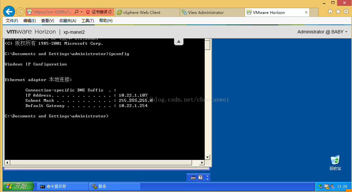Image resolution: width=352 pixels, height=192 pixels.
Task: Click the Default Gateway 10.22.1.254 value
Action: [x=133, y=106]
